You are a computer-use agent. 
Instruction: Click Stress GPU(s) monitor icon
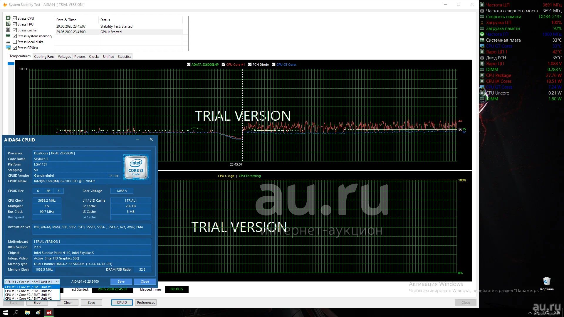[x=8, y=48]
